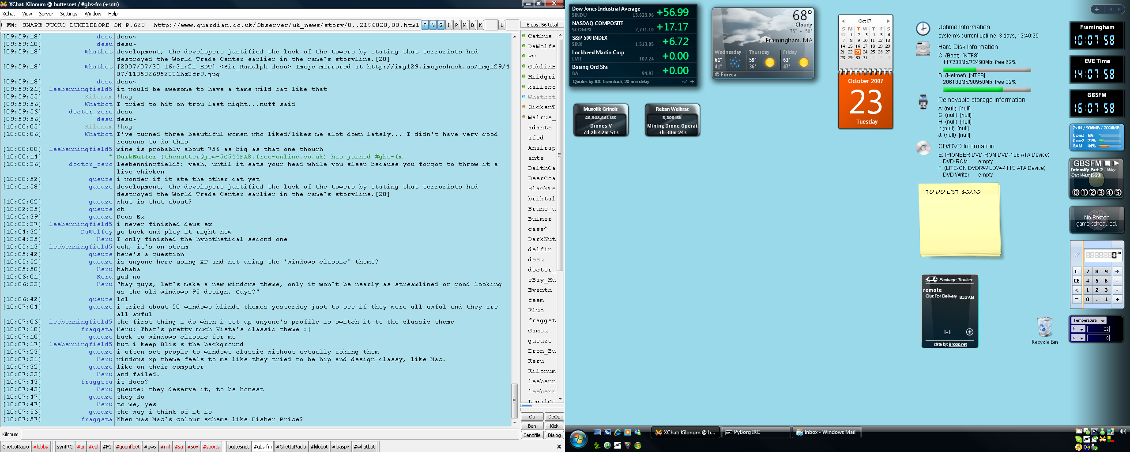Rate song 3 in GBSFM gadget
The height and width of the screenshot is (452, 1130).
pyautogui.click(x=1101, y=192)
